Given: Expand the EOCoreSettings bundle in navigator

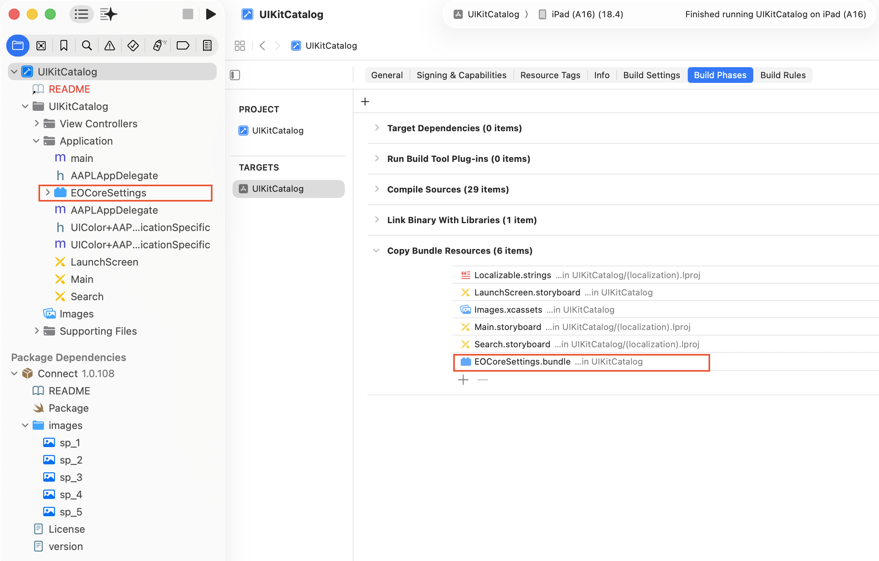Looking at the screenshot, I should [48, 192].
